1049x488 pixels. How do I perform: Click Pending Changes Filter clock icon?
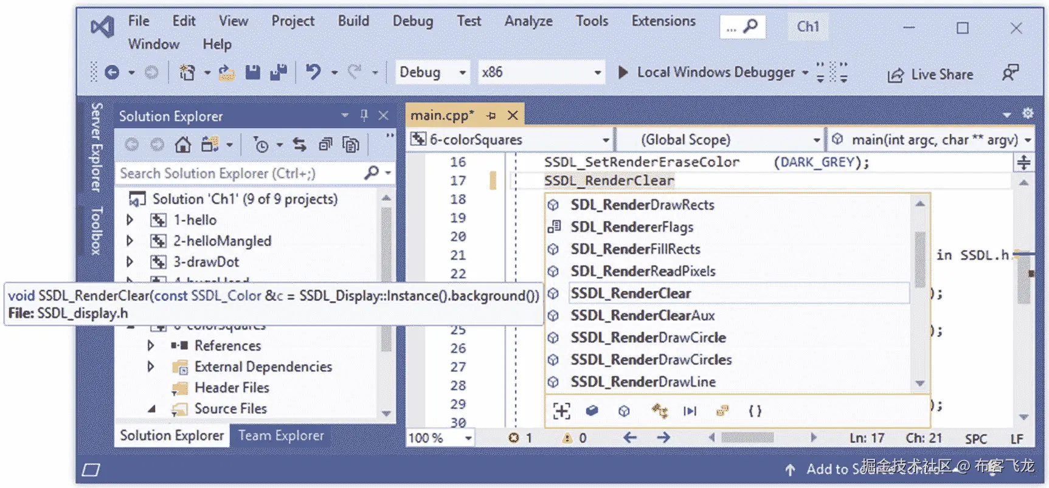click(261, 145)
